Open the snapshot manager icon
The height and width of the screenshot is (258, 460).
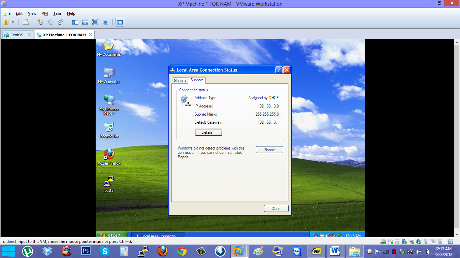tap(61, 22)
